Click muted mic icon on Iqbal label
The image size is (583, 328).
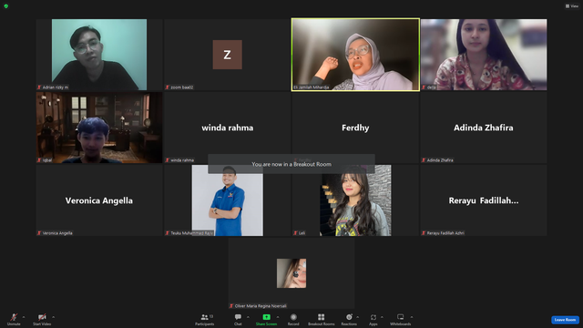pos(39,160)
